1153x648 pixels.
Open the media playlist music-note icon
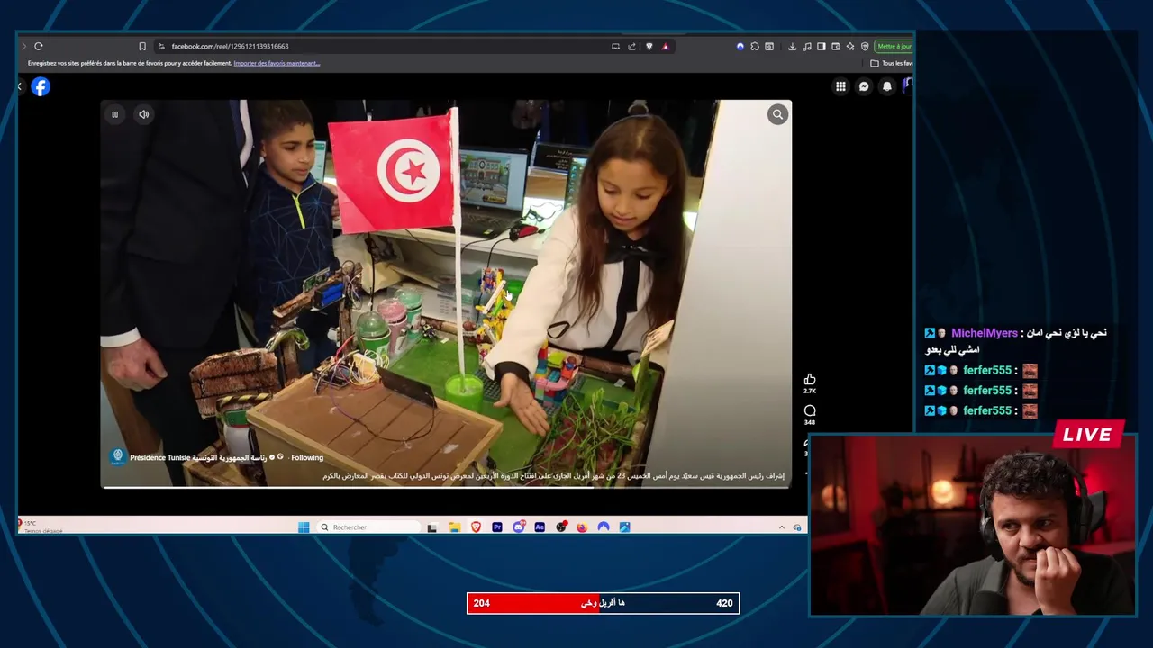pyautogui.click(x=807, y=47)
